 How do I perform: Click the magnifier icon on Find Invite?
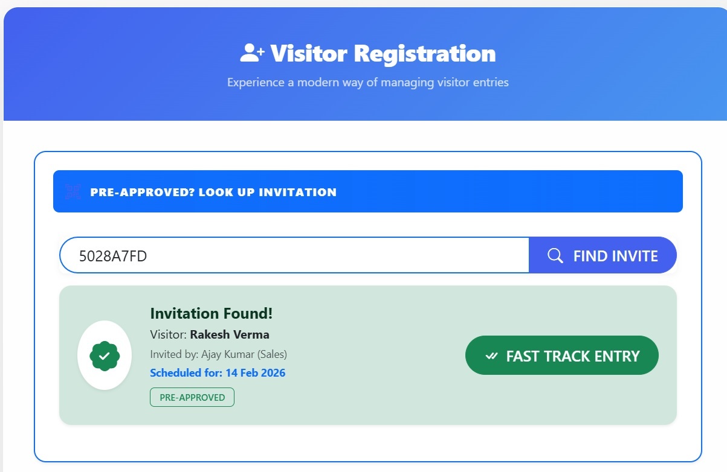[555, 256]
